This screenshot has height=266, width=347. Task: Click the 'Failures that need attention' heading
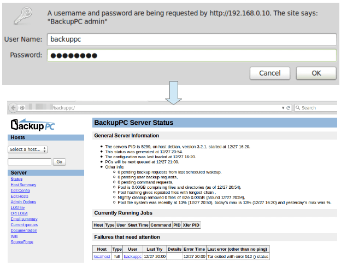click(x=127, y=237)
